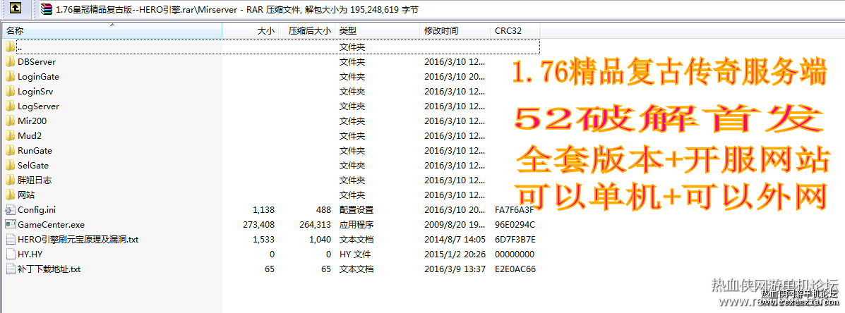Sort files by the 修改时间 column header
Viewport: 845px width, 313px height.
click(455, 31)
